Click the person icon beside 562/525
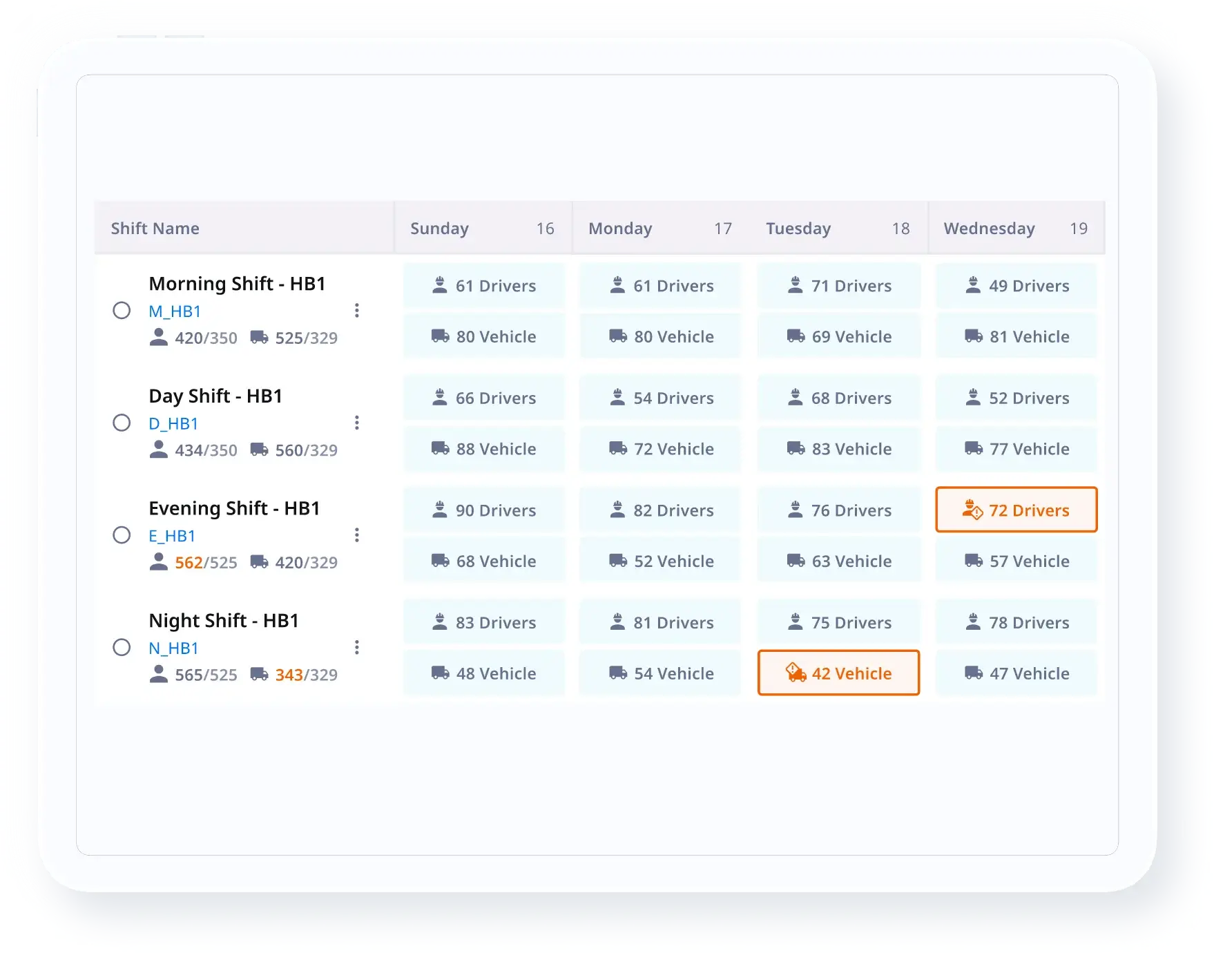 tap(159, 562)
